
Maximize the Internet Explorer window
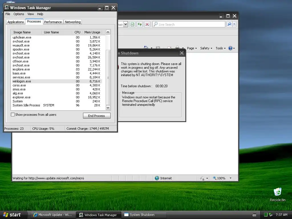coord(228,16)
